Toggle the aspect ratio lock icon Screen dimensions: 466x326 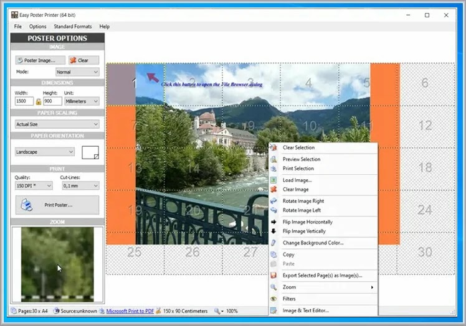(x=39, y=101)
